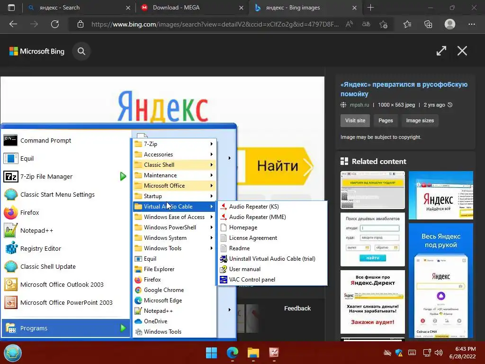Viewport: 485px width, 364px height.
Task: Click the browser address bar
Action: 215,24
